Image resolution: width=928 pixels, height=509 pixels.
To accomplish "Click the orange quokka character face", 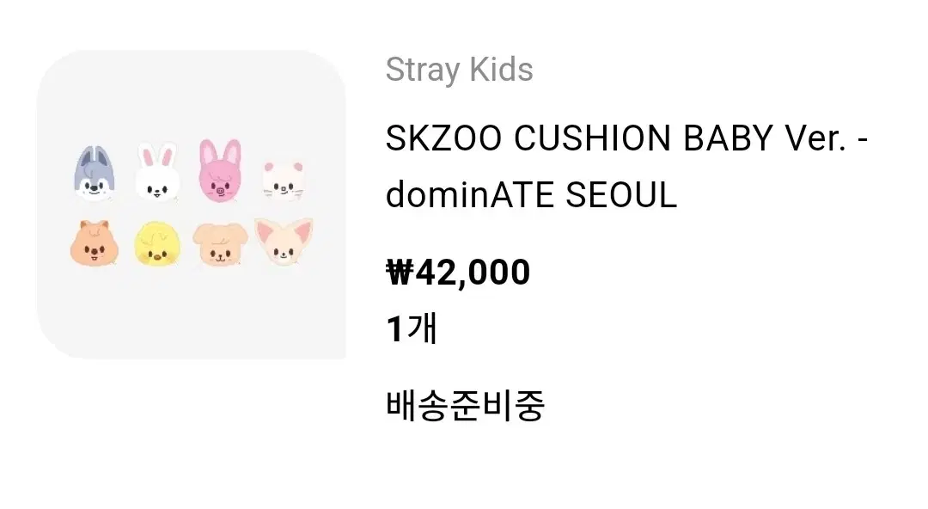I will coord(95,243).
